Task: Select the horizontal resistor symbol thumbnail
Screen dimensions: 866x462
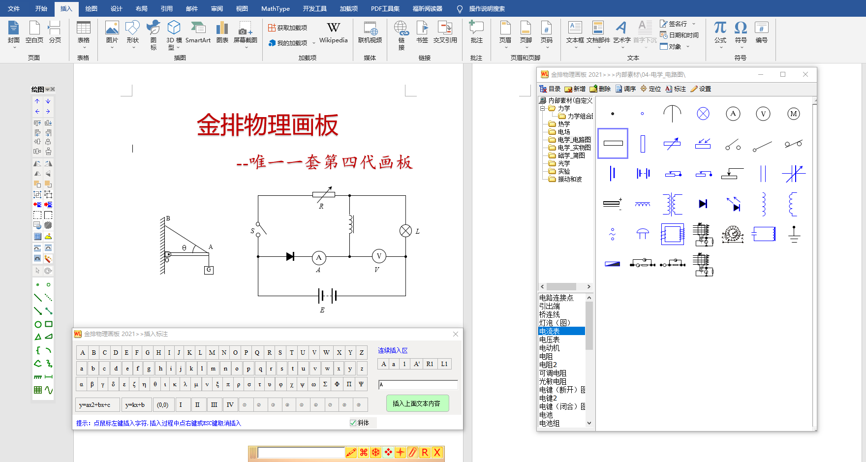Action: [x=613, y=143]
